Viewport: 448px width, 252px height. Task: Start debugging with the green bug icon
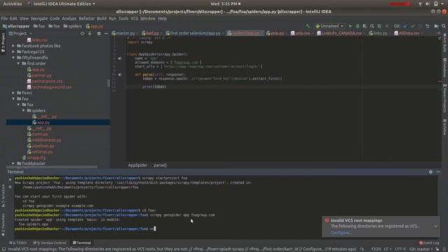358,26
